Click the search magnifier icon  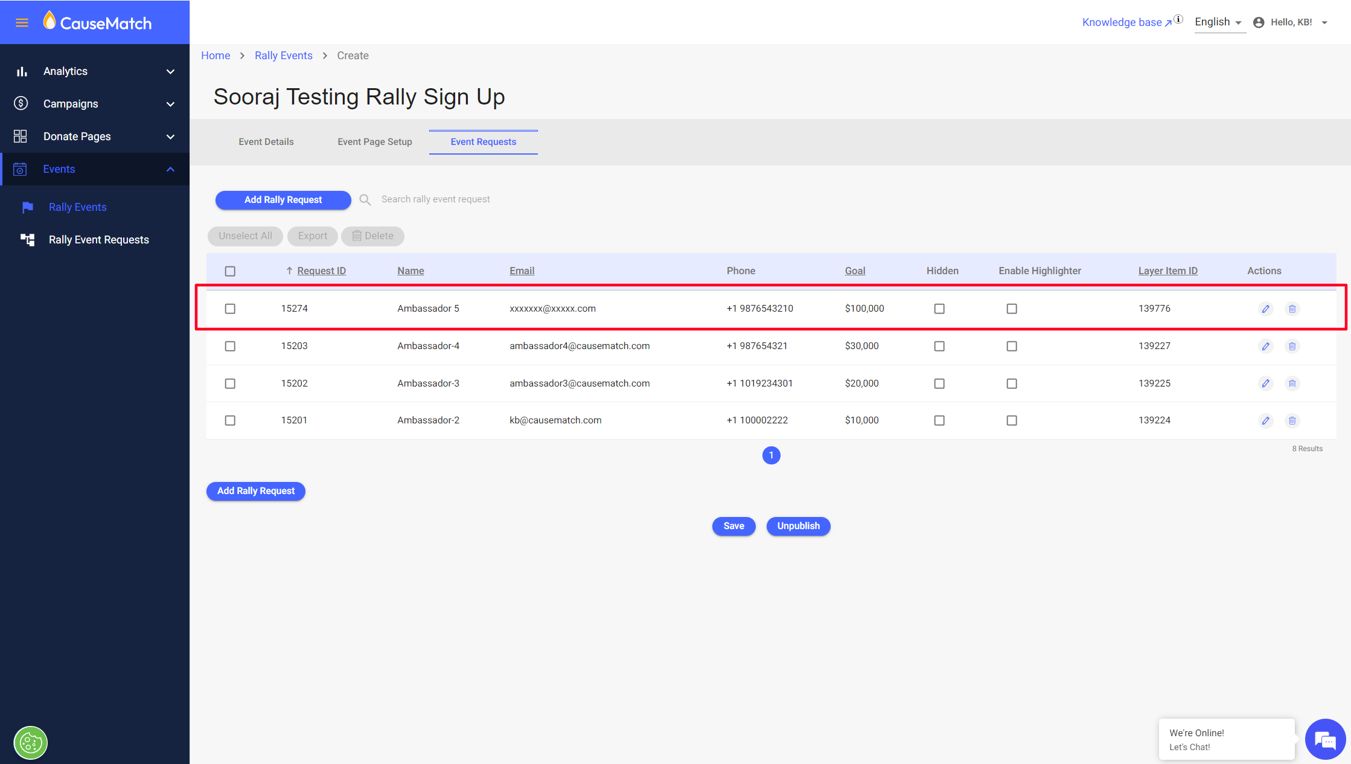365,199
